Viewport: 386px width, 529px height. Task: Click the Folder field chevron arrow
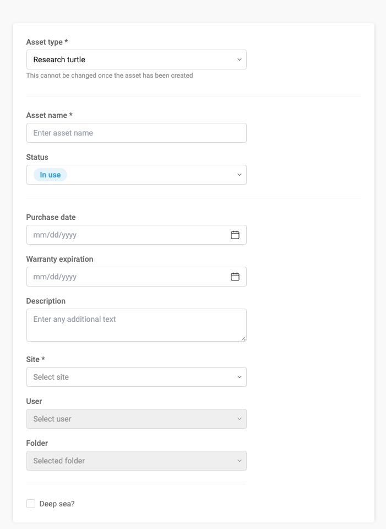coord(239,461)
